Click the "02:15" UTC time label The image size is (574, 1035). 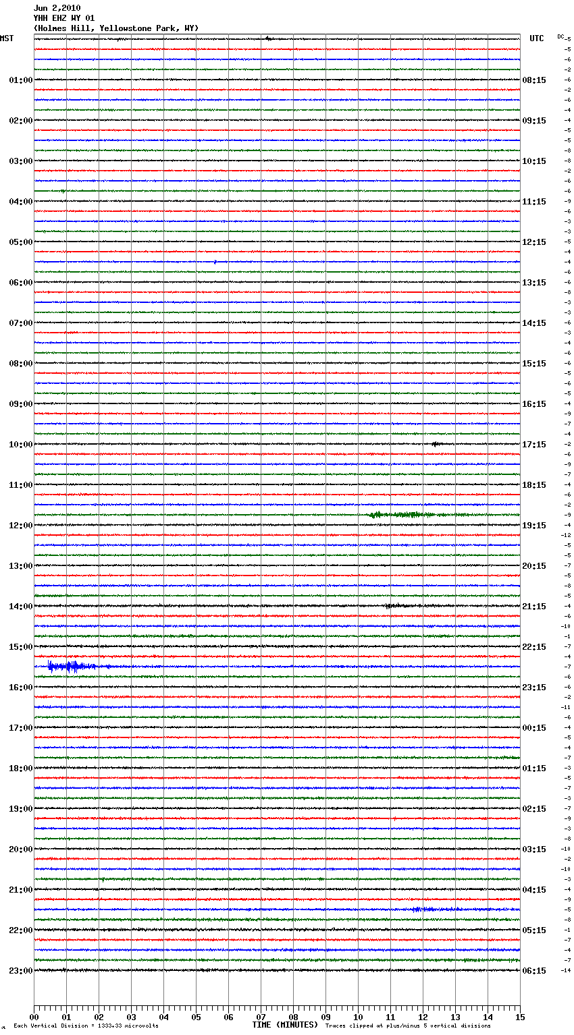tap(534, 809)
